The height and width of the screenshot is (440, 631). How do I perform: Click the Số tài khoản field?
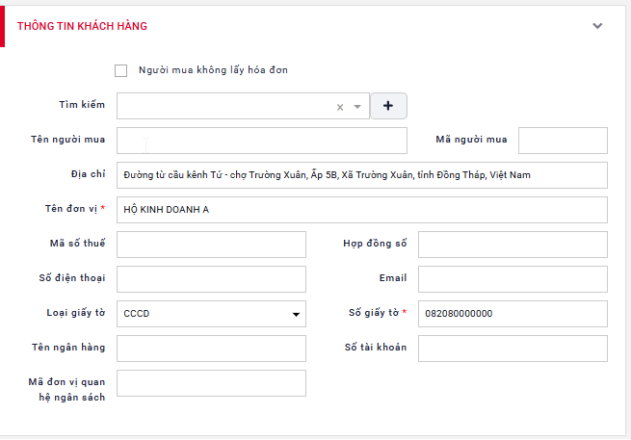pyautogui.click(x=513, y=349)
